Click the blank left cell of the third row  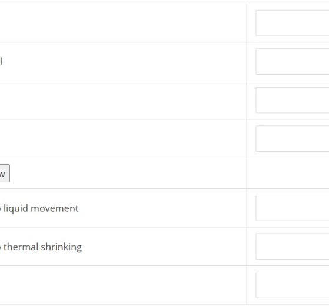[x=123, y=100]
